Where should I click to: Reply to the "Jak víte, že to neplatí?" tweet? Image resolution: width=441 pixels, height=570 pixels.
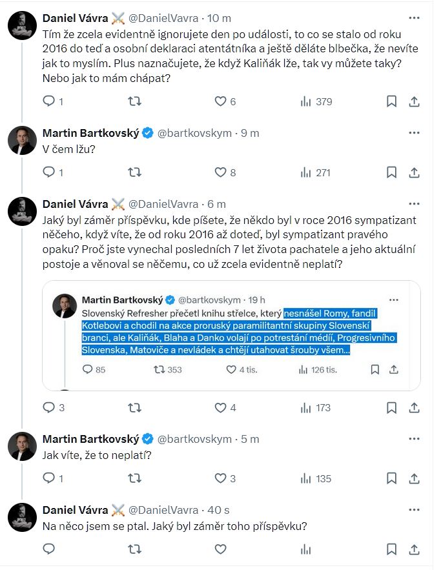49,478
